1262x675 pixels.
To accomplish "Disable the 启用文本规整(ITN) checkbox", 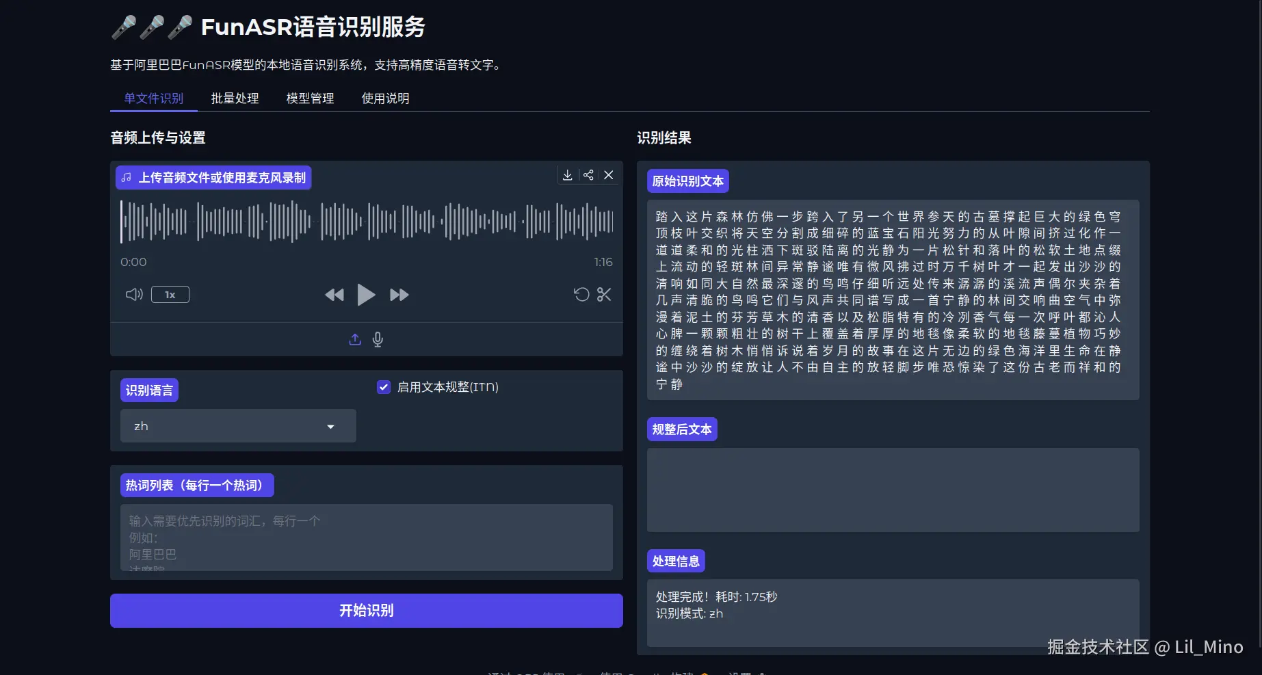I will 384,387.
